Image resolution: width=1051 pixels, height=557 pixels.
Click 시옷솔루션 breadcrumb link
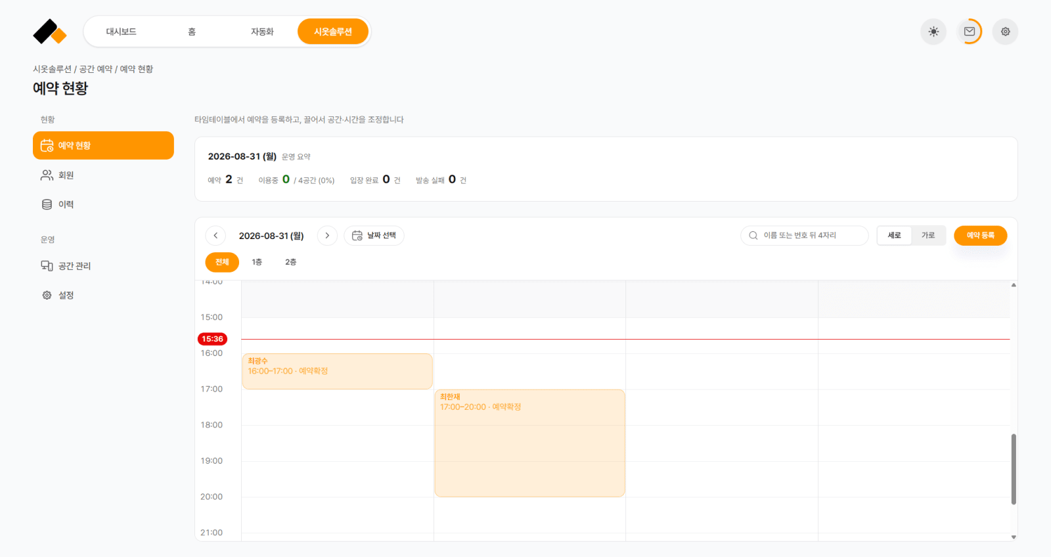[x=52, y=69]
